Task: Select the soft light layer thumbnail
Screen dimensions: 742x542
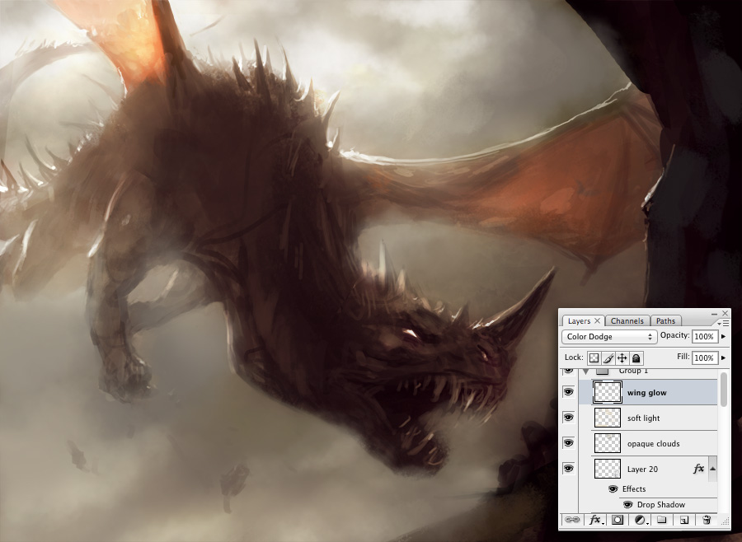Action: [x=608, y=418]
